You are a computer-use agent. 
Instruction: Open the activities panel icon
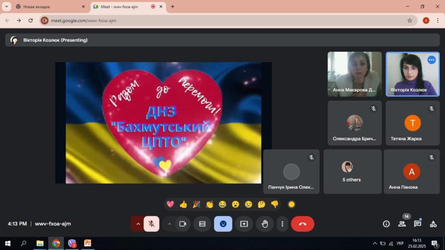click(433, 224)
